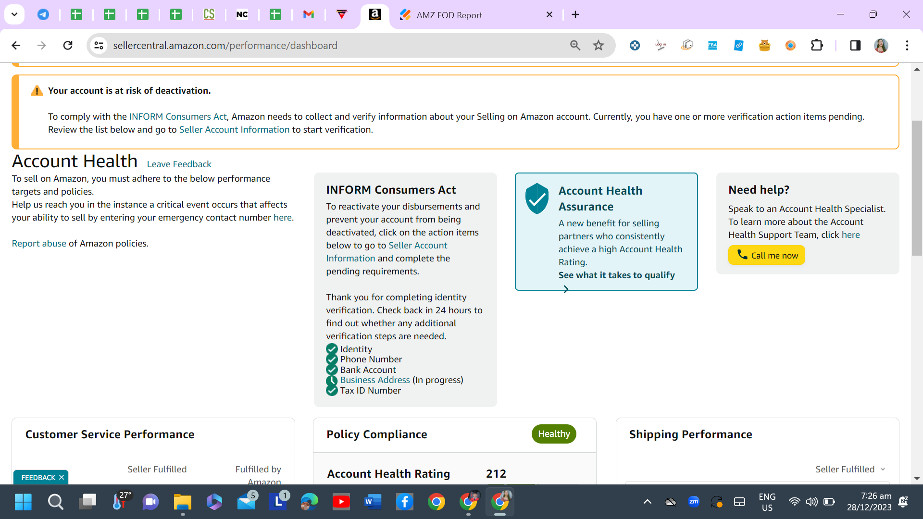
Task: Click the Leave Feedback link
Action: (179, 164)
